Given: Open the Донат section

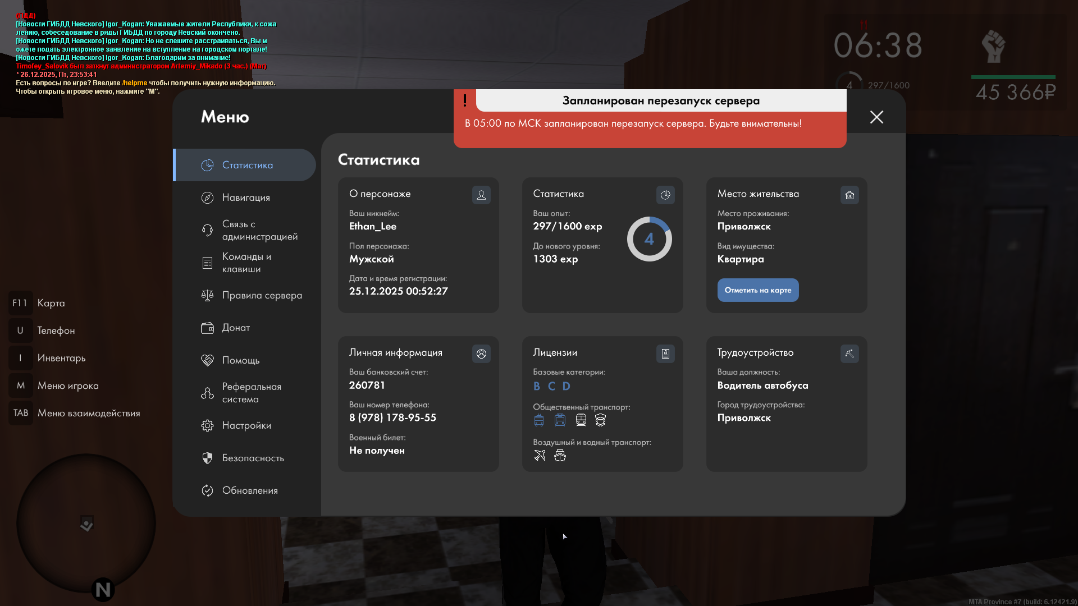Looking at the screenshot, I should coord(236,328).
